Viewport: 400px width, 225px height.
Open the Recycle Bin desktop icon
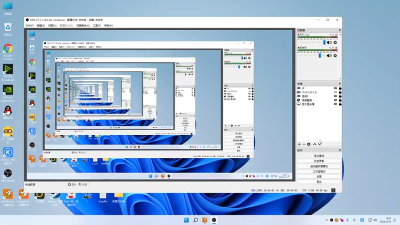pos(8,29)
